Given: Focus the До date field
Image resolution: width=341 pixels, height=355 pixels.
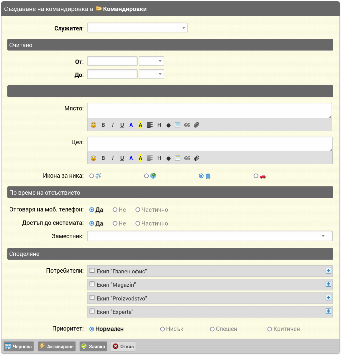Looking at the screenshot, I should tap(112, 74).
